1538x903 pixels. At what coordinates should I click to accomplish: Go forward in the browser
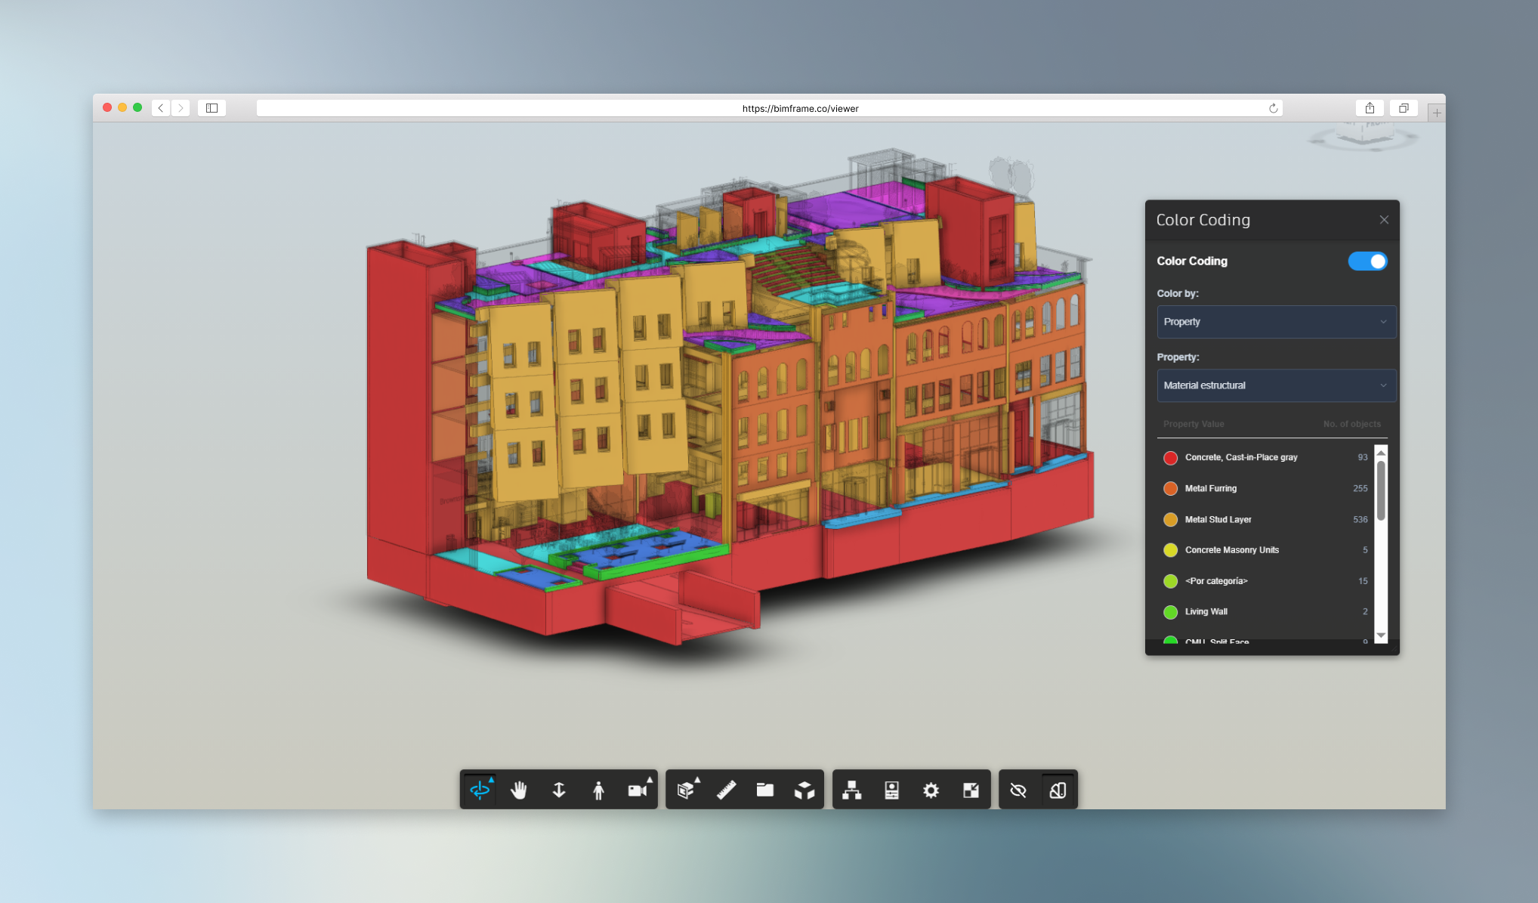point(180,108)
